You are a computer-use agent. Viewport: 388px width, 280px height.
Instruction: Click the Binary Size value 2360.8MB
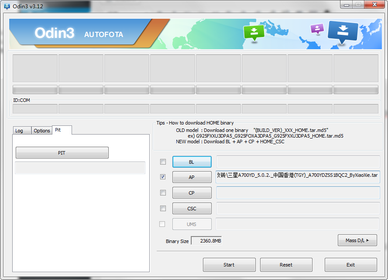coord(206,241)
